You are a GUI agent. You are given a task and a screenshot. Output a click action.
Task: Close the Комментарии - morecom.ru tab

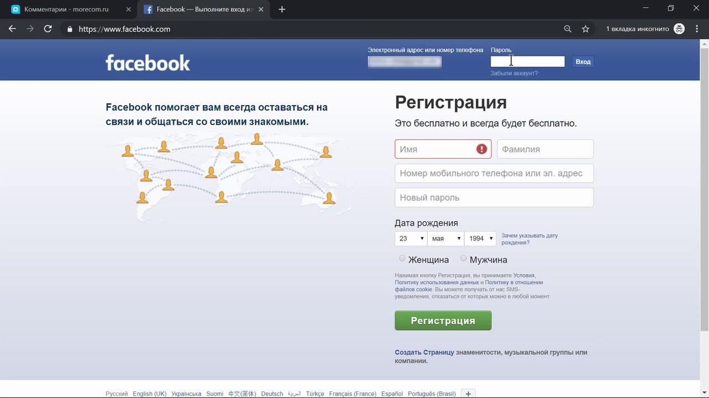pyautogui.click(x=129, y=9)
